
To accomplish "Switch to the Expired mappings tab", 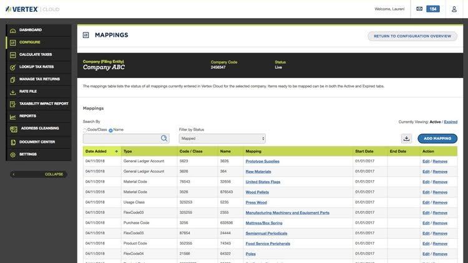I will (451, 122).
